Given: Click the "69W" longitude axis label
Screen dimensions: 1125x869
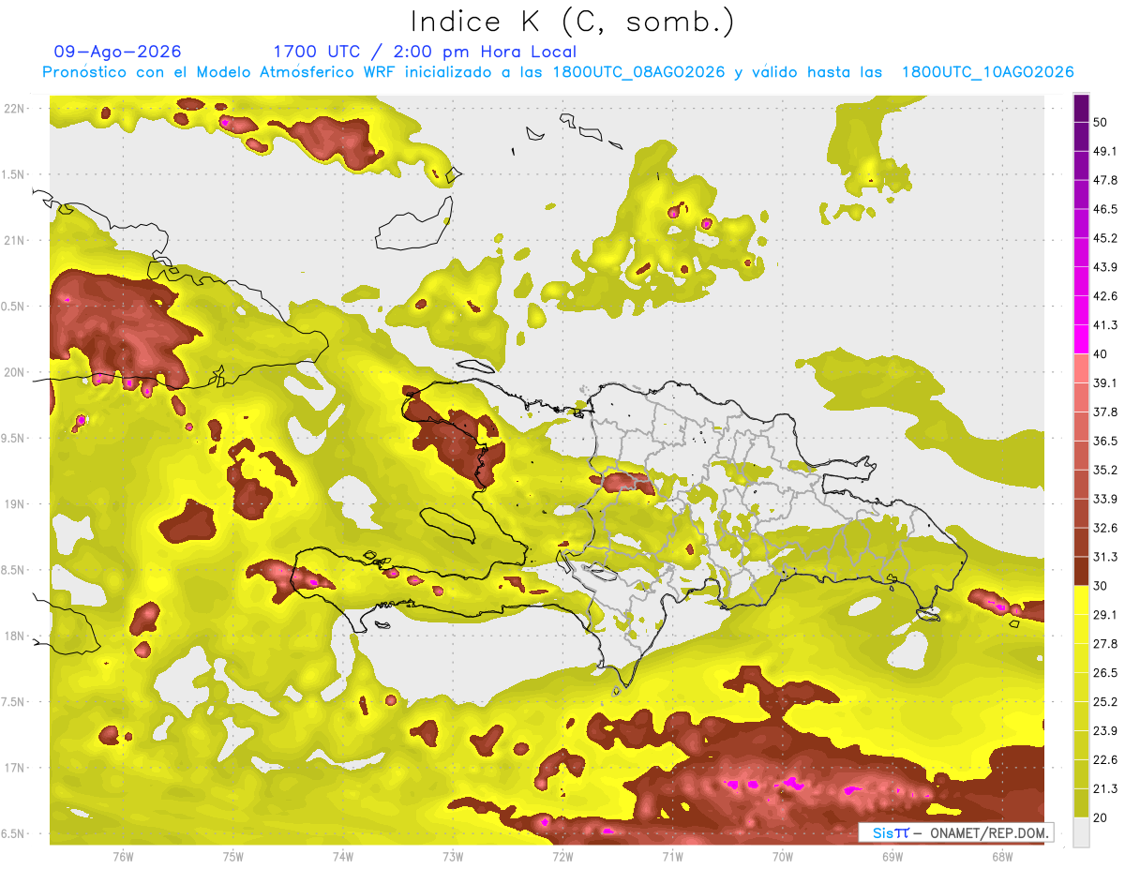Looking at the screenshot, I should (x=892, y=856).
